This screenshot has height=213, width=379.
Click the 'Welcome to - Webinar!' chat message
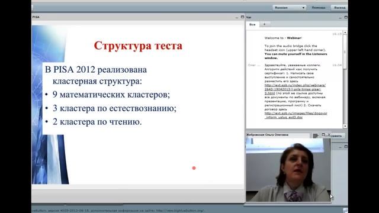click(x=283, y=38)
